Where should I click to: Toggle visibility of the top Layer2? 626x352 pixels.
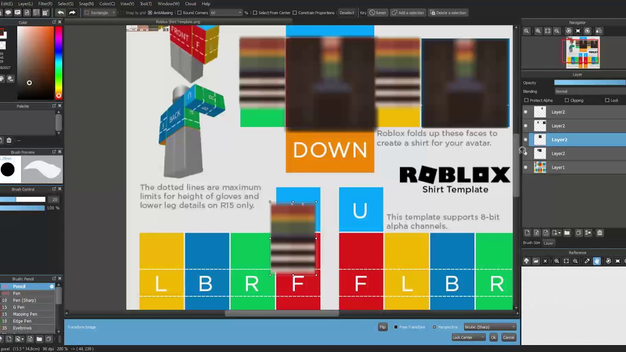[526, 112]
